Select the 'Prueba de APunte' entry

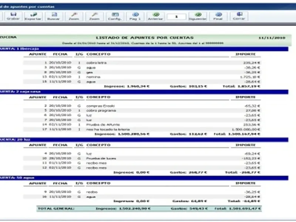(103, 125)
